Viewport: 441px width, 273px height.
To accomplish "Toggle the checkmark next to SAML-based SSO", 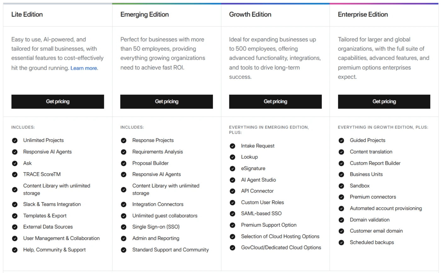I will click(232, 213).
